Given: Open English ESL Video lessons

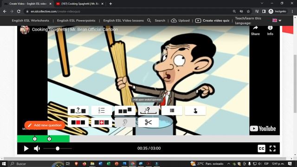Looking at the screenshot, I should (x=123, y=20).
